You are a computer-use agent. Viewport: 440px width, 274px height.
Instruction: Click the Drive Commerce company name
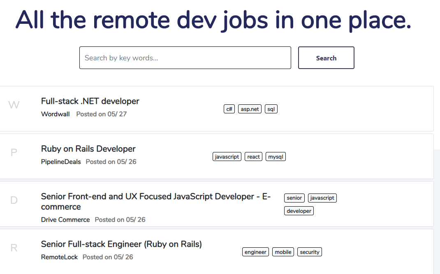pos(65,220)
